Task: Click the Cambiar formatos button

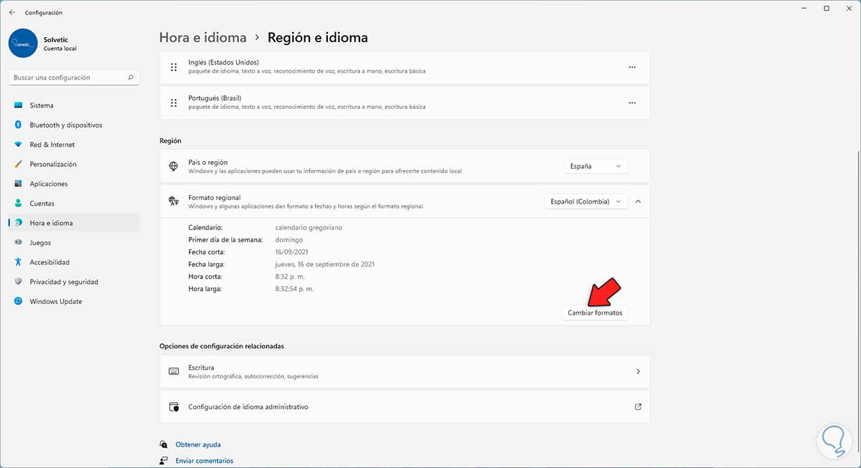Action: point(595,313)
